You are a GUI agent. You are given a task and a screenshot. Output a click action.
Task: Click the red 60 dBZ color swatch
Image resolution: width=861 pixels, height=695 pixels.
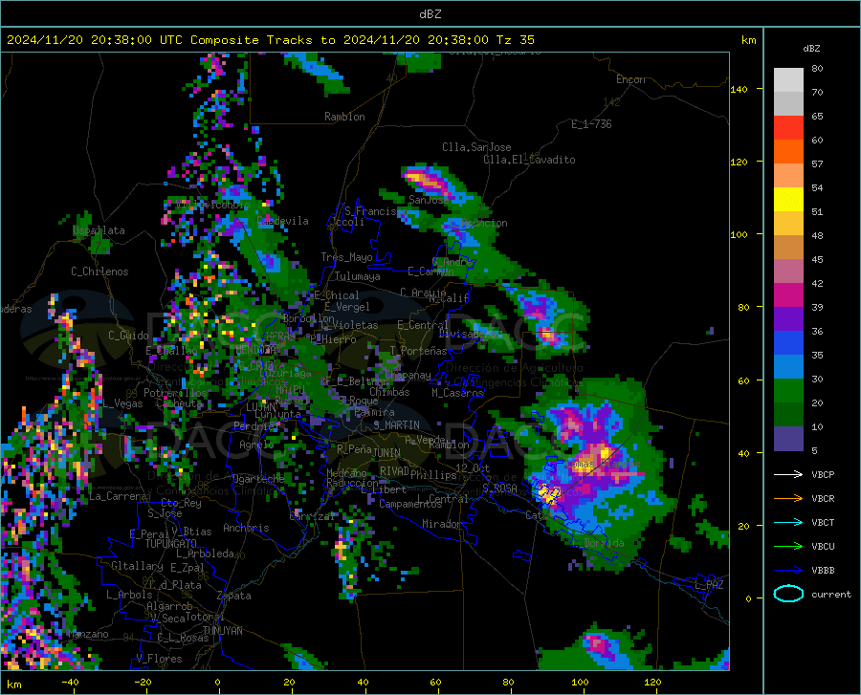788,128
